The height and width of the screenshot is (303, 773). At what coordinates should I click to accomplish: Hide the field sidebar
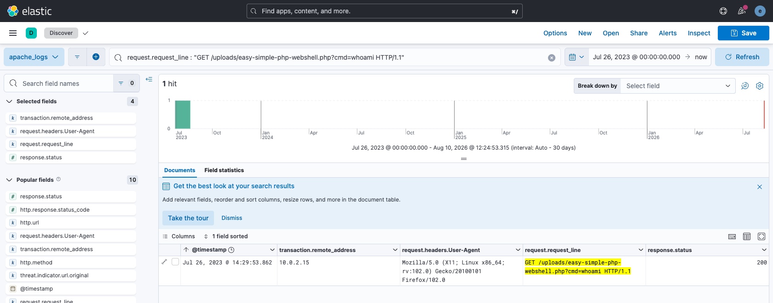coord(149,79)
